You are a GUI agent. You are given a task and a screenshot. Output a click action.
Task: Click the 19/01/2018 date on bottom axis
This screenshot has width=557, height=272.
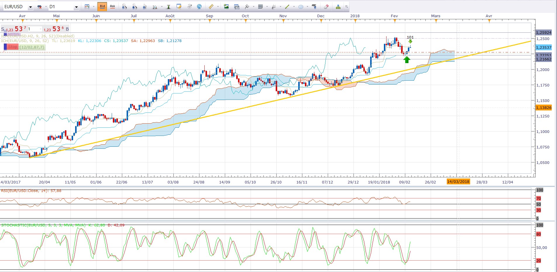pos(379,182)
